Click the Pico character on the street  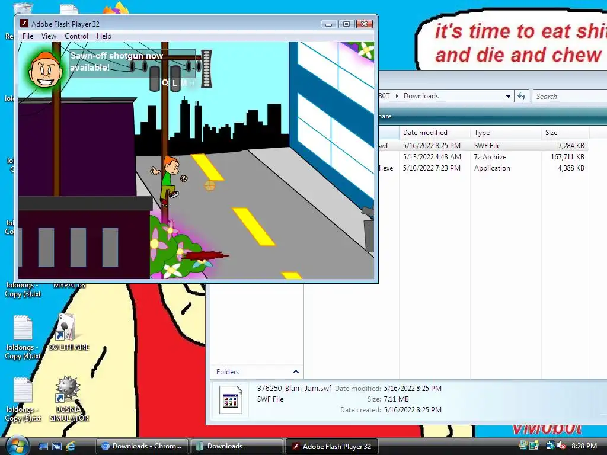168,180
